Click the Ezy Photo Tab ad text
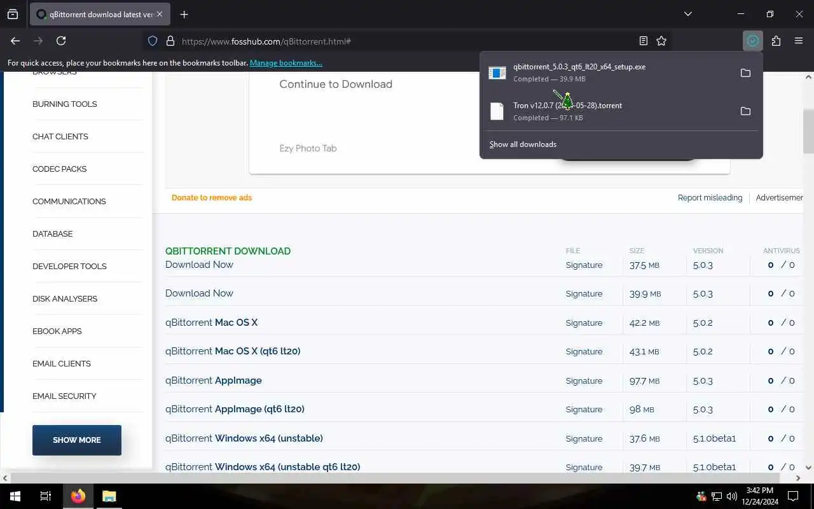Image resolution: width=814 pixels, height=509 pixels. click(x=308, y=148)
